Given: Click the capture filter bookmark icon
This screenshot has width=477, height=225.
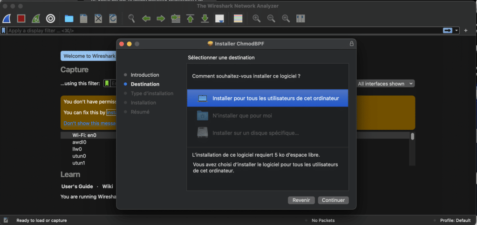Looking at the screenshot, I should (x=107, y=84).
